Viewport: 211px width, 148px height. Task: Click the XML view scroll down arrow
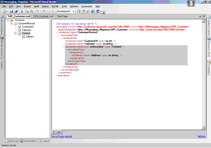(x=204, y=127)
